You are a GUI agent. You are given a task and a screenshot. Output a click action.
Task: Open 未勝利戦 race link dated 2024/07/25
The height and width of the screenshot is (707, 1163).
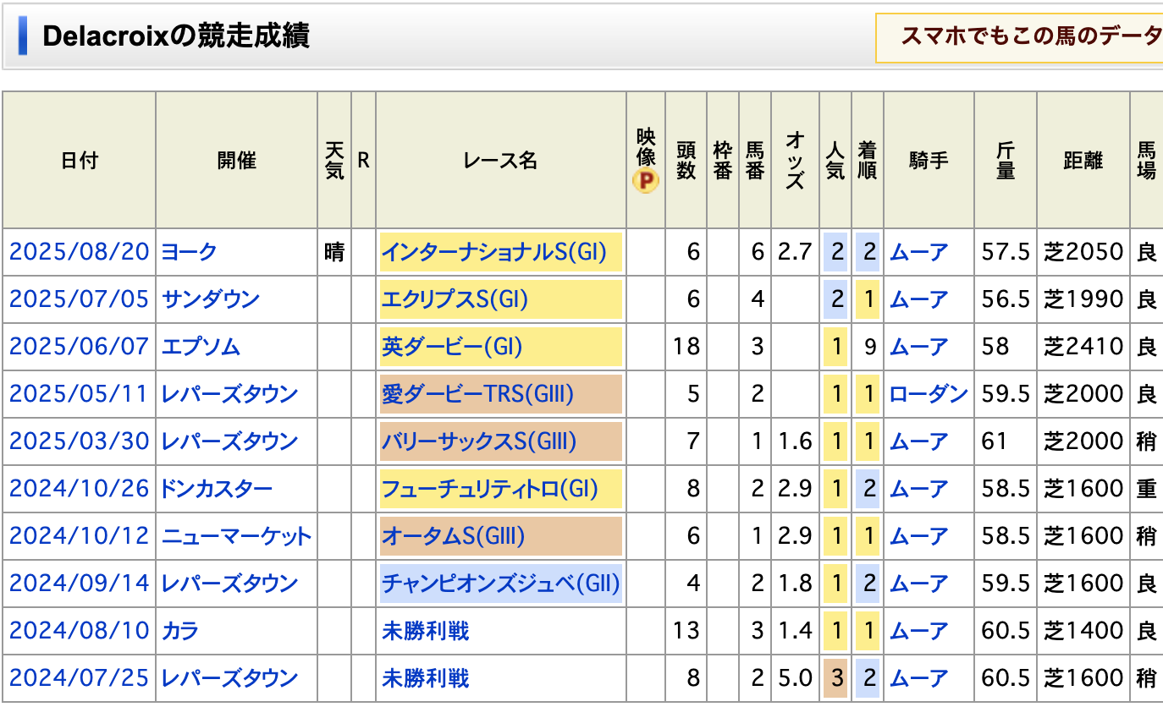[x=425, y=678]
